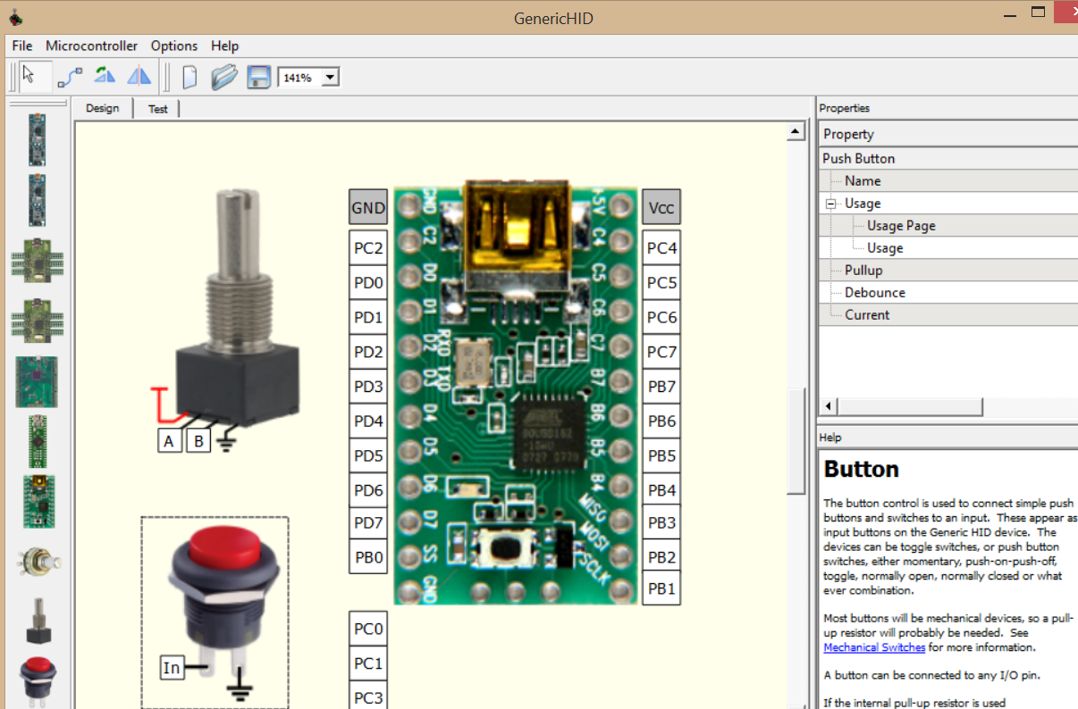
Task: Select the wire connection tool
Action: coord(69,78)
